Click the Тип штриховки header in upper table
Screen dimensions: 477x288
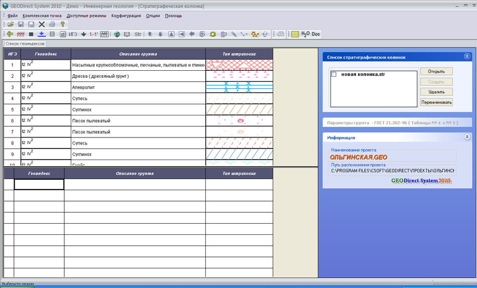pos(239,54)
